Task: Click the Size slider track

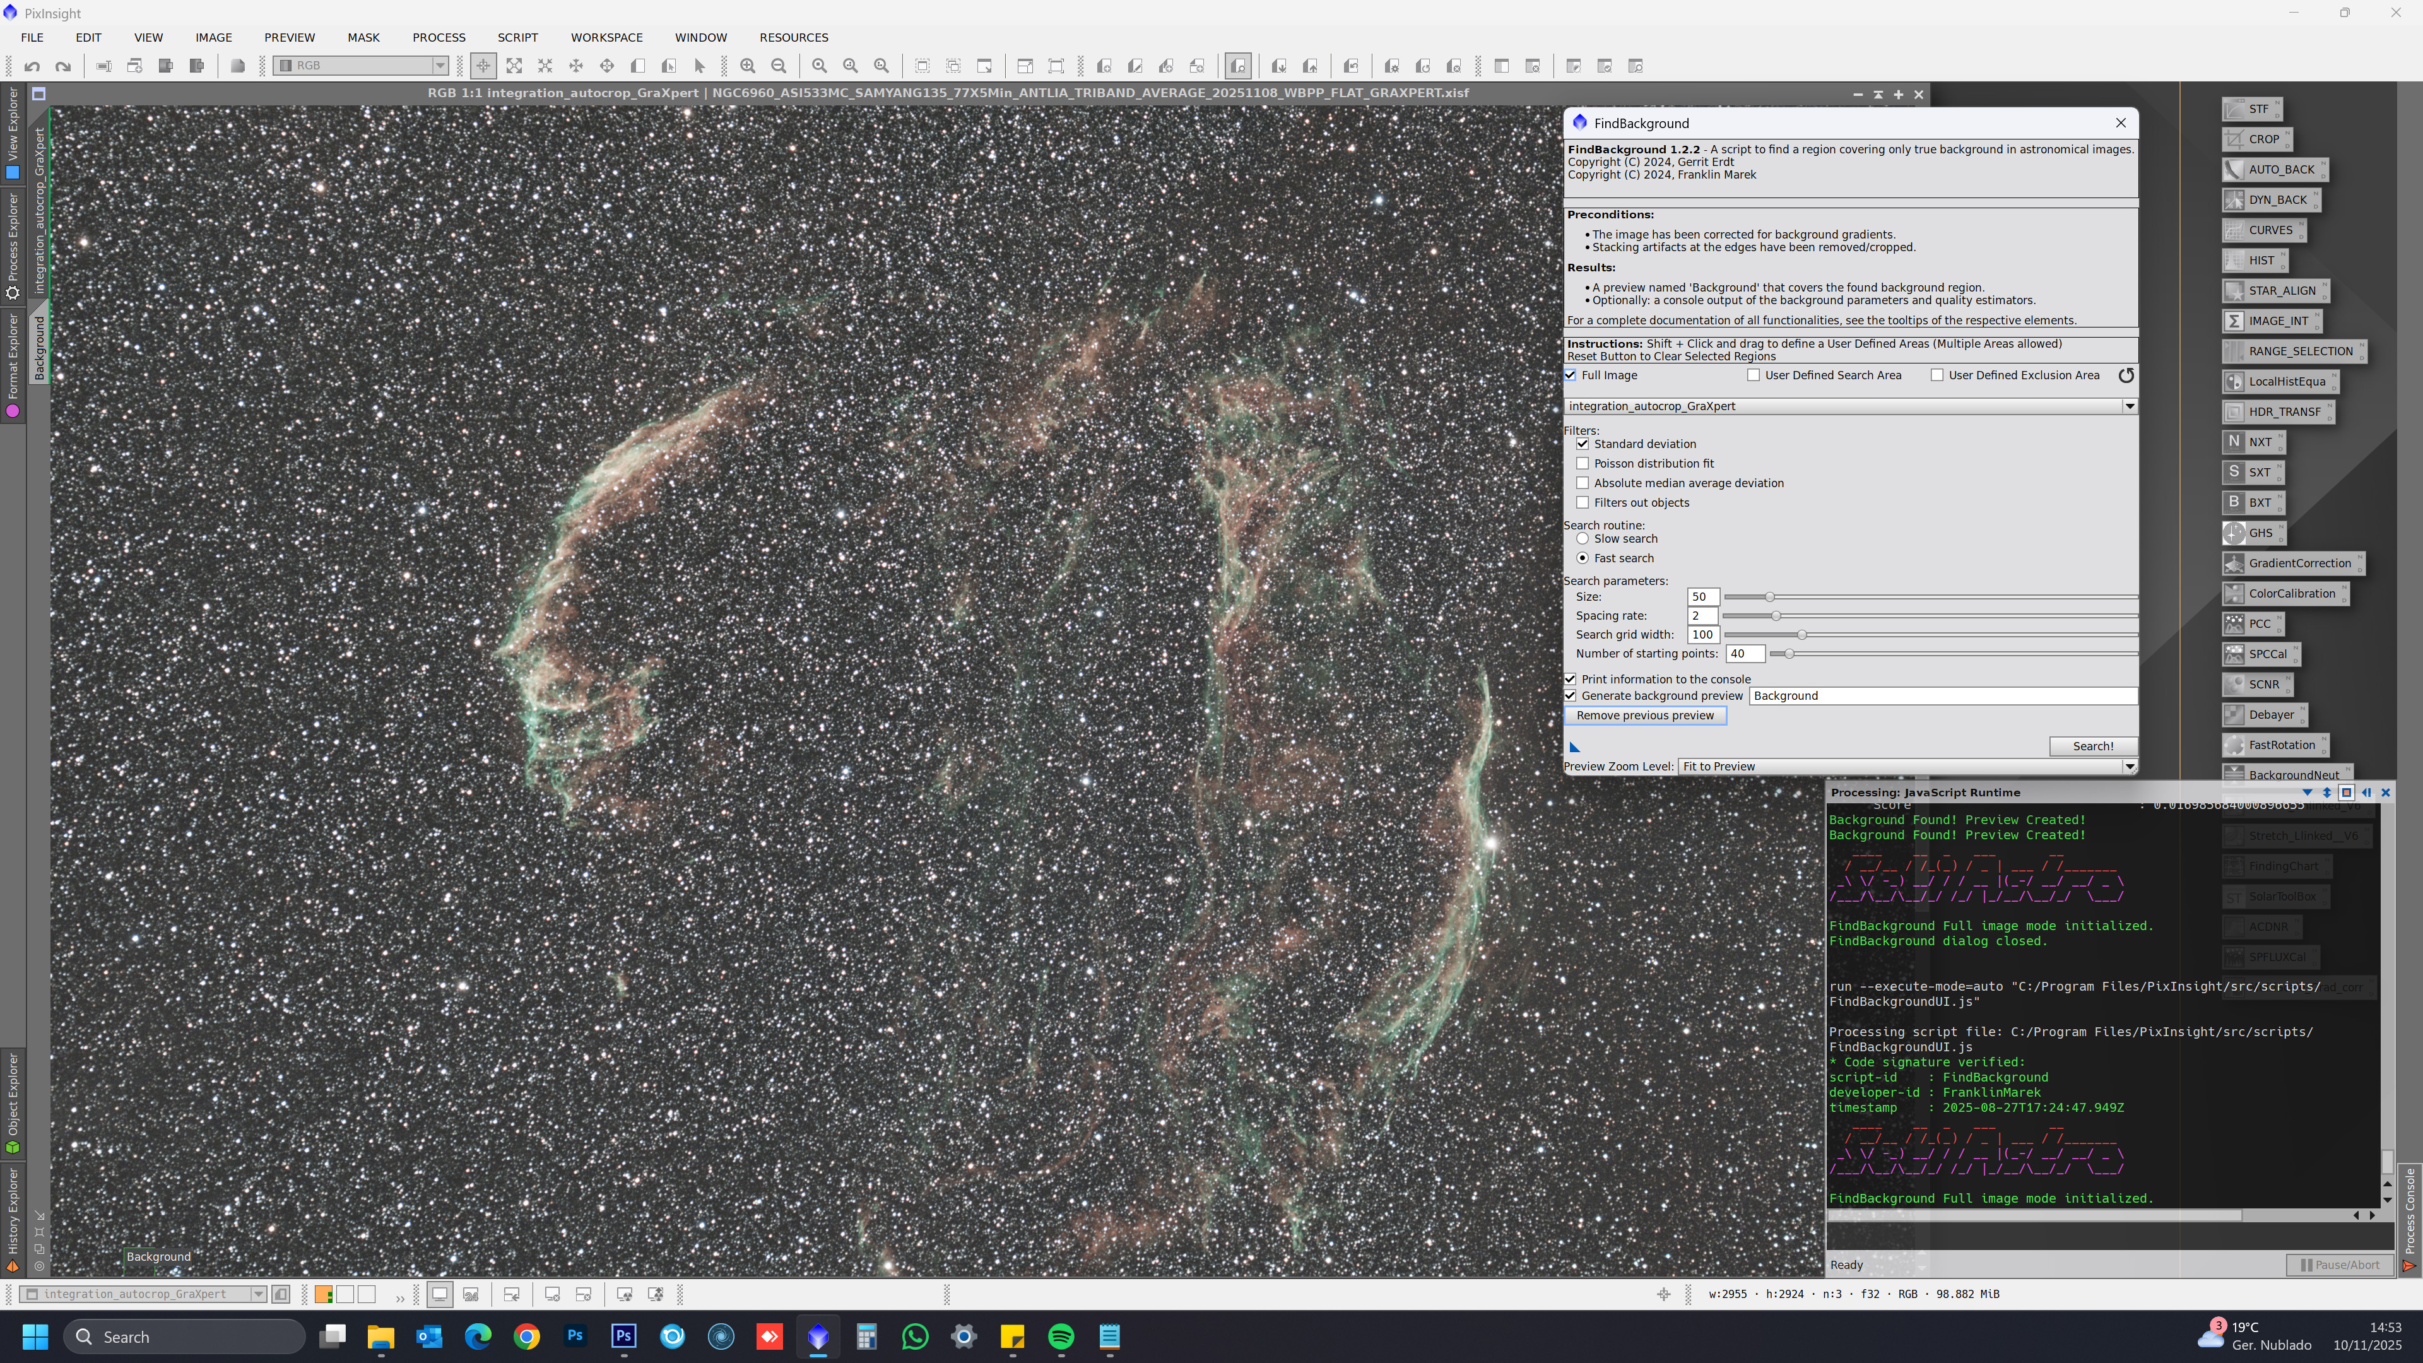Action: point(1928,598)
